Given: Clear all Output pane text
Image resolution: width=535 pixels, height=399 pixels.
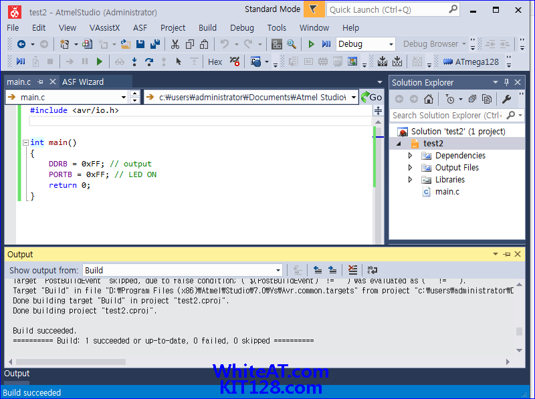Looking at the screenshot, I should [x=352, y=270].
